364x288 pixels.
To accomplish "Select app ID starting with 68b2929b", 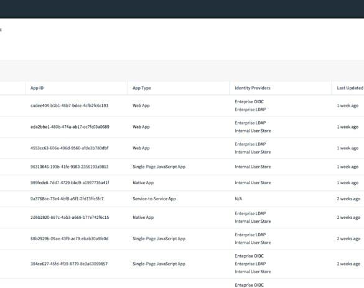I will 70,239.
